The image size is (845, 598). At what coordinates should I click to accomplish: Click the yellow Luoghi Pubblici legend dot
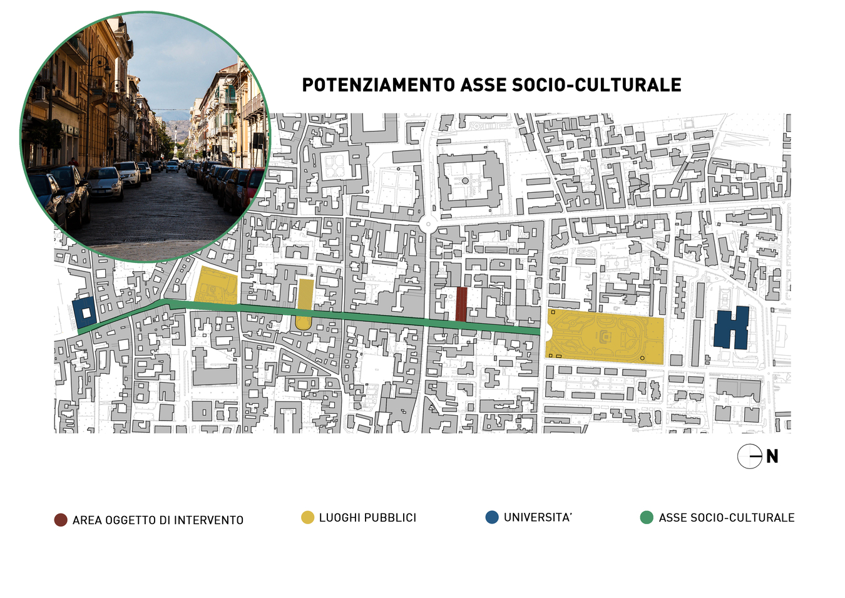point(307,517)
